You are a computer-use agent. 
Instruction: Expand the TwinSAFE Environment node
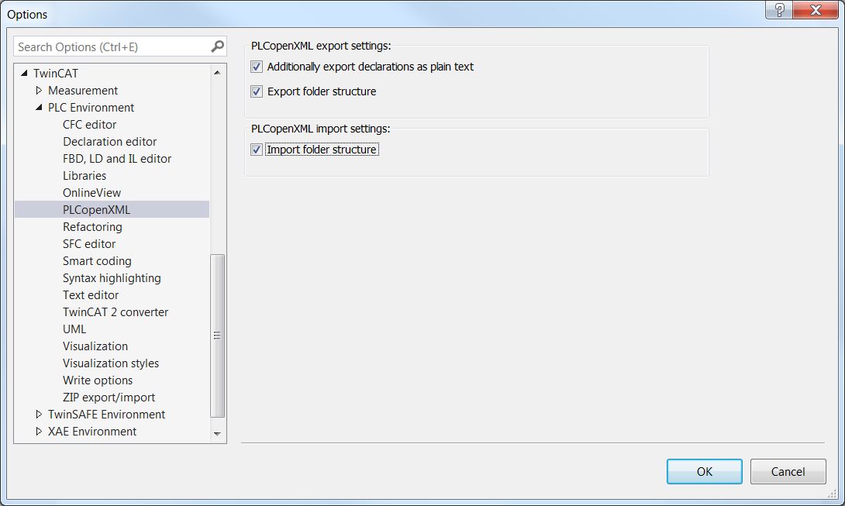click(x=39, y=414)
